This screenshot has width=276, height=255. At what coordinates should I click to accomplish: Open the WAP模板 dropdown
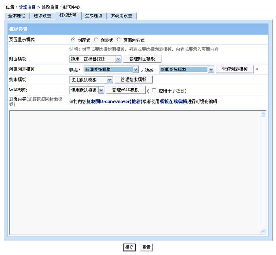tap(87, 90)
